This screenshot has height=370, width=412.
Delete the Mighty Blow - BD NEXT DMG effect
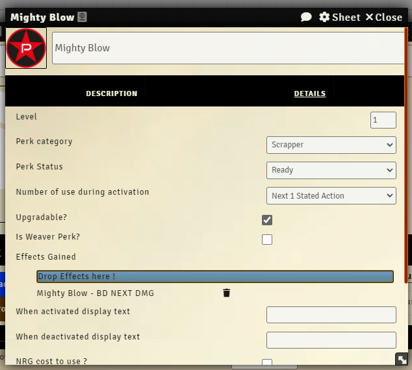(226, 293)
